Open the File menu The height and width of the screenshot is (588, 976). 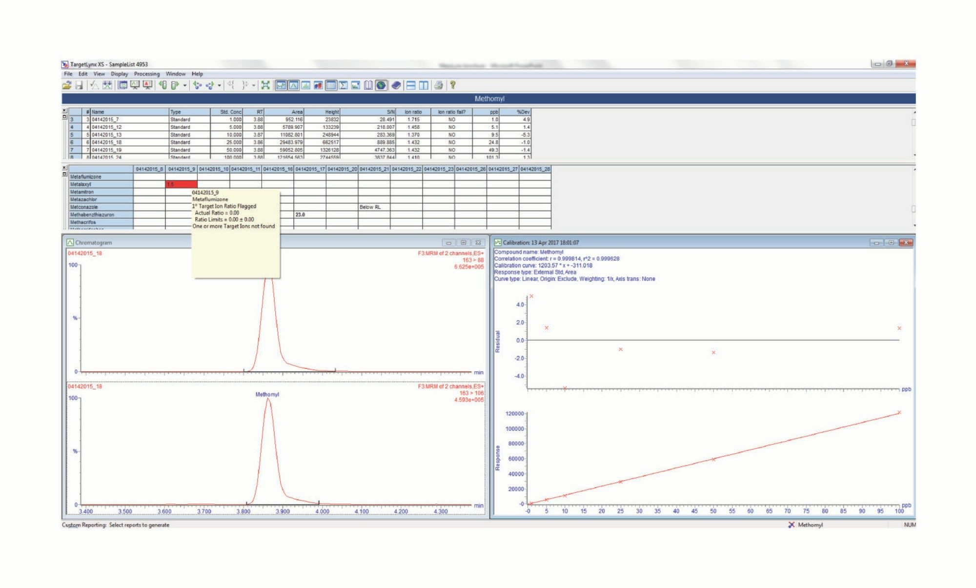[x=68, y=74]
